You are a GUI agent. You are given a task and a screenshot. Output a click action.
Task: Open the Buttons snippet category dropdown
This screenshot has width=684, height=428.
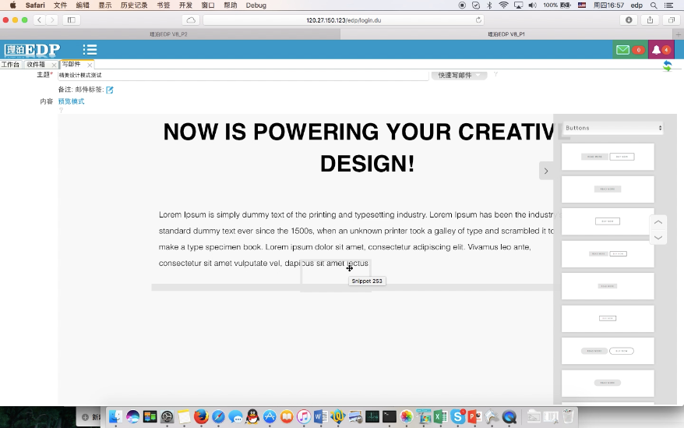coord(612,128)
